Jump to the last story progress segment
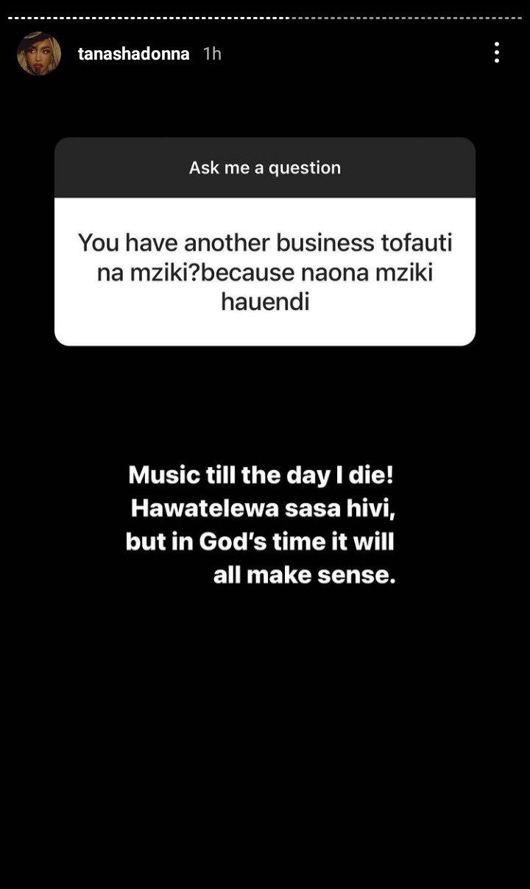Viewport: 530px width, 889px height. pyautogui.click(x=520, y=18)
